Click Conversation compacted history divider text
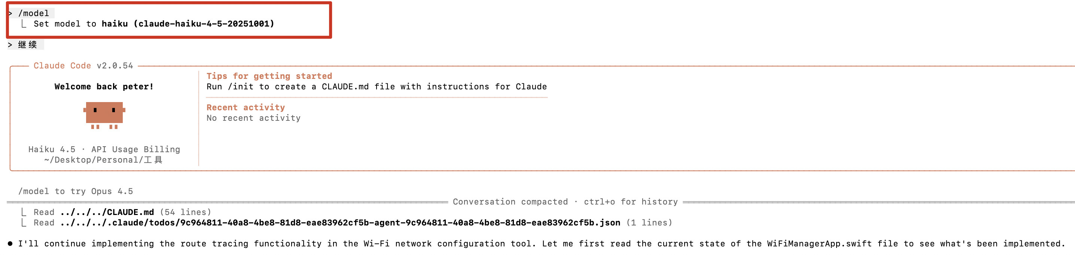Image resolution: width=1075 pixels, height=255 pixels. pyautogui.click(x=565, y=202)
